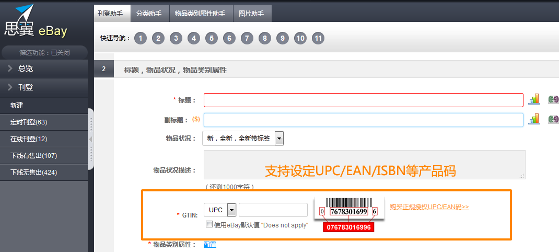Click the 思翼 eBay logo
Viewport: 559px width, 252px height.
point(36,21)
